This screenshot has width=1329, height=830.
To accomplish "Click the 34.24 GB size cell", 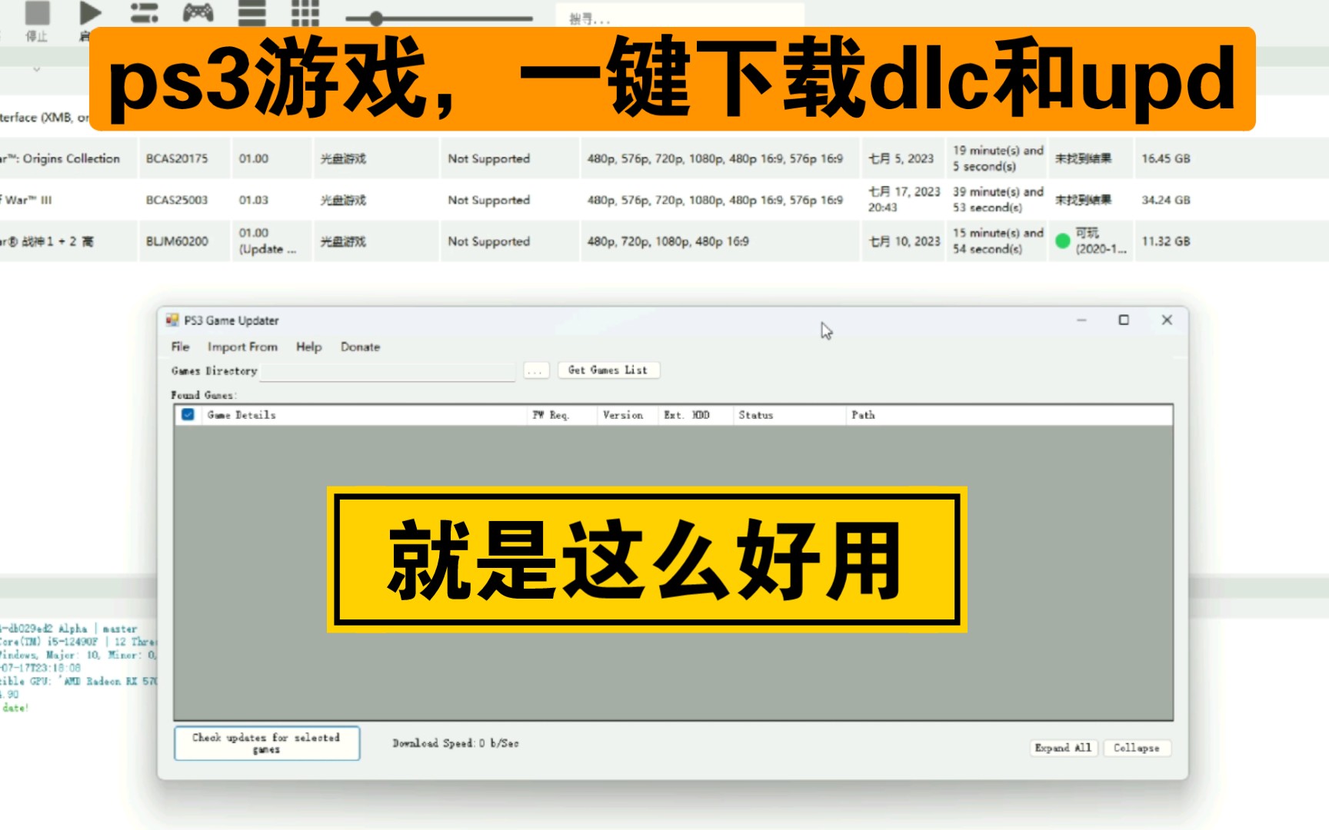I will 1165,200.
